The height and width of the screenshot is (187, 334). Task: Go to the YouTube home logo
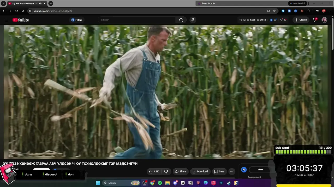tap(21, 20)
